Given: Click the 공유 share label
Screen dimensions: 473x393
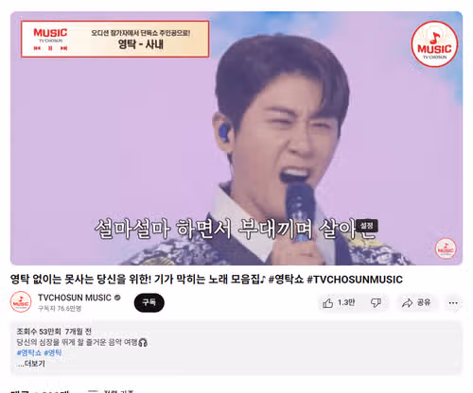Looking at the screenshot, I should point(424,302).
